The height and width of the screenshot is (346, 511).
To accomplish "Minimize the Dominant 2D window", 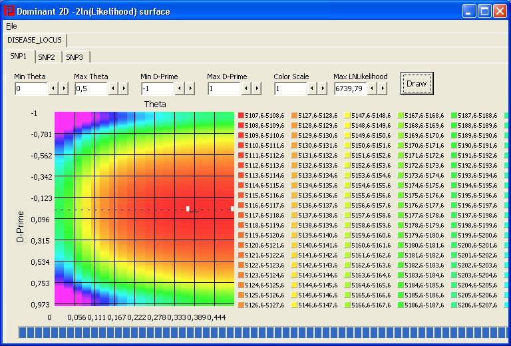I will click(x=469, y=11).
